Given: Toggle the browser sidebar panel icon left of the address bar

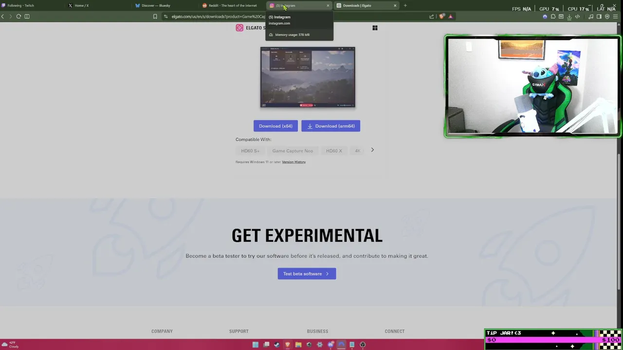Looking at the screenshot, I should pos(27,17).
